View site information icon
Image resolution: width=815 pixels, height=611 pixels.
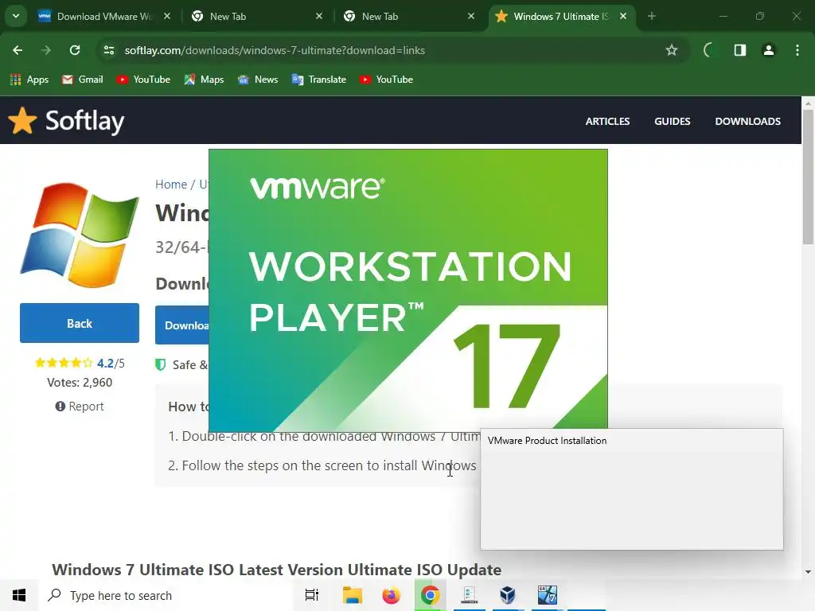tap(109, 50)
